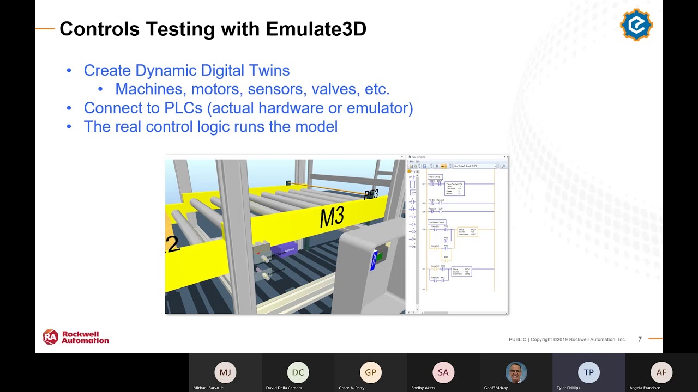
Task: Click 'Connect to PLCs' bullet text
Action: 248,108
